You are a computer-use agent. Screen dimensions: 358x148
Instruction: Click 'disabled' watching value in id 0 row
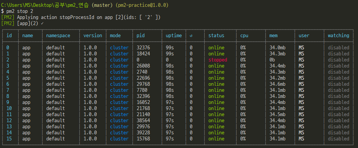click(339, 48)
